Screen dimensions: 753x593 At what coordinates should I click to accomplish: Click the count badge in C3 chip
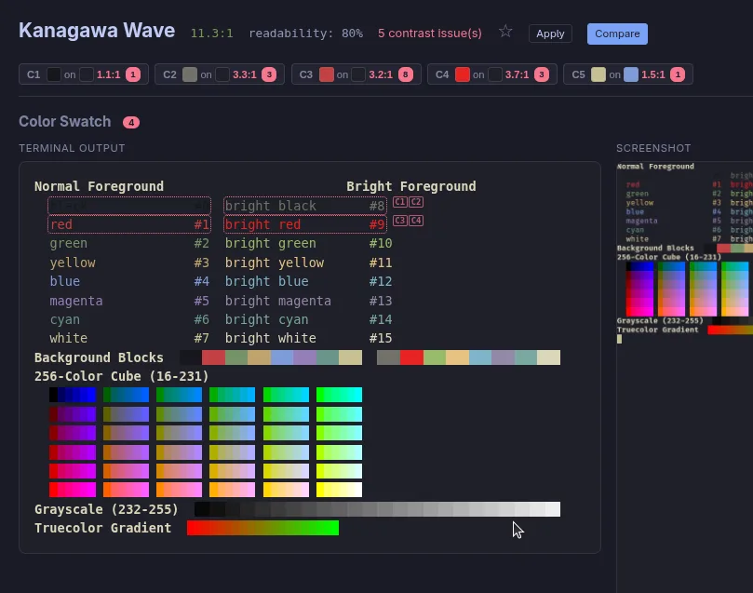pos(406,74)
